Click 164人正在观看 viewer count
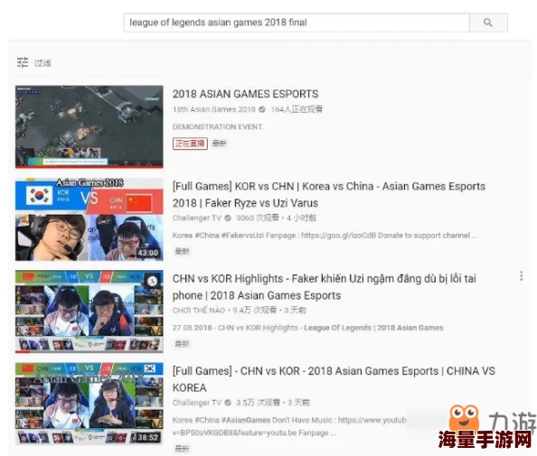Viewport: 537px width, 456px height. point(297,109)
